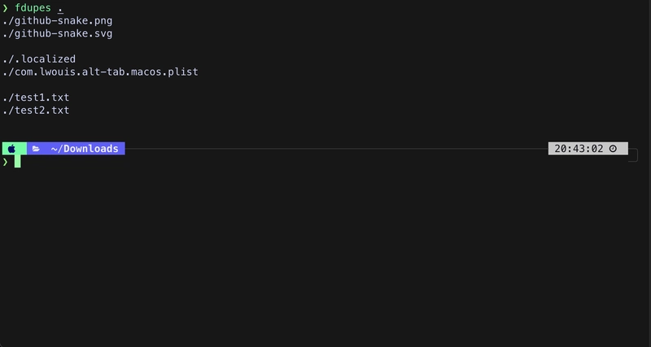
Task: Click the ./.localized file path
Action: pyautogui.click(x=39, y=59)
